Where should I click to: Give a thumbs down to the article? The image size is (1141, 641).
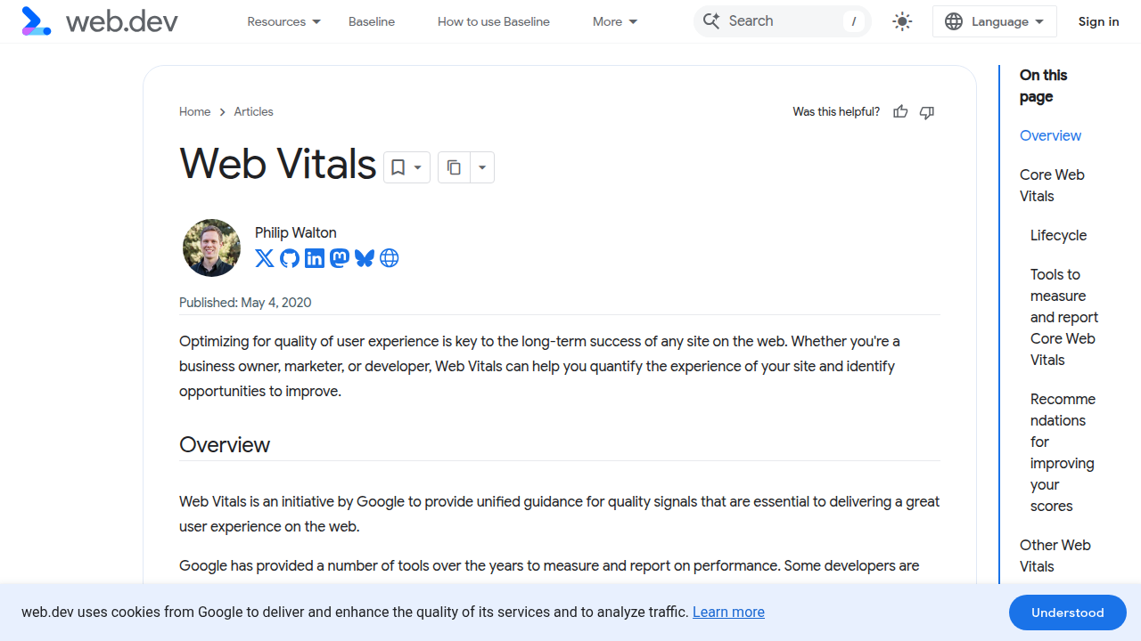(x=926, y=112)
